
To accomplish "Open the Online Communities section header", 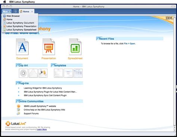I will click(x=49, y=101).
